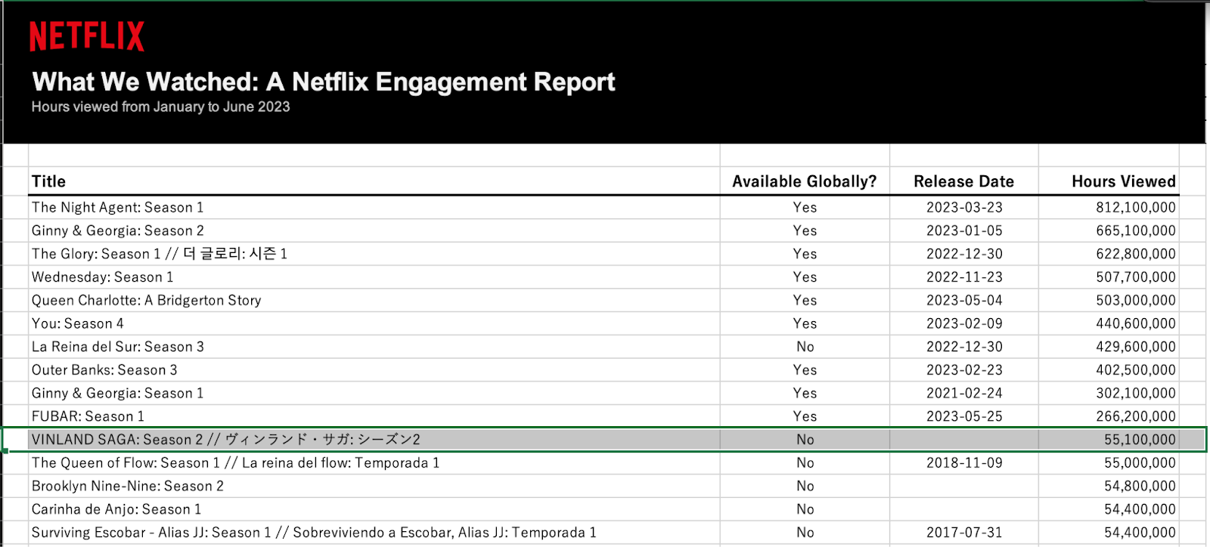Select Brooklyn Nine-Nine row Available Globally 'No' cell

[805, 486]
